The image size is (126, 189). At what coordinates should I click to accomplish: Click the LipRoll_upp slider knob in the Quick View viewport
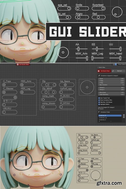[x=61, y=92]
